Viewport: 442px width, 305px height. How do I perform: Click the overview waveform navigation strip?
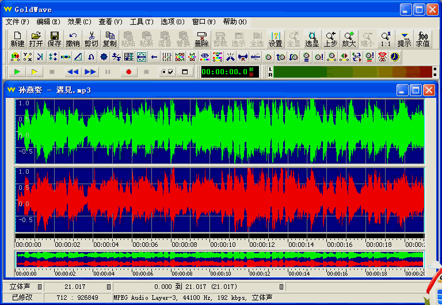point(220,260)
